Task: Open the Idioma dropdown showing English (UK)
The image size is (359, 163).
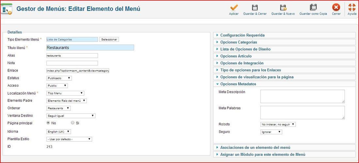Action: tap(59, 132)
